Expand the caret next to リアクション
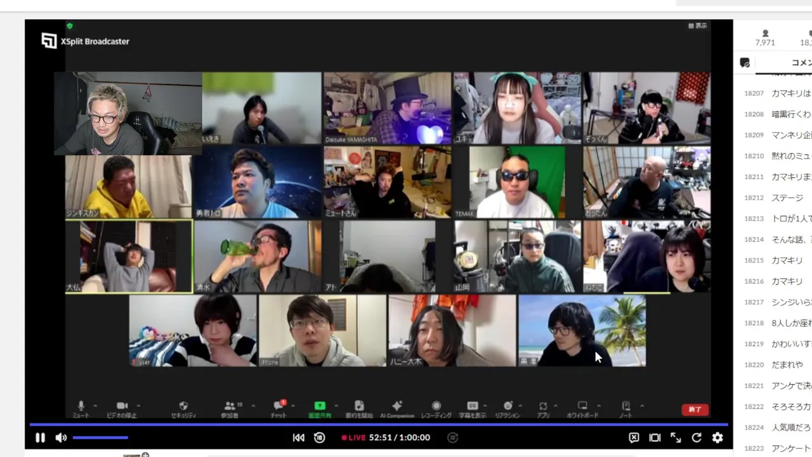 coord(521,406)
